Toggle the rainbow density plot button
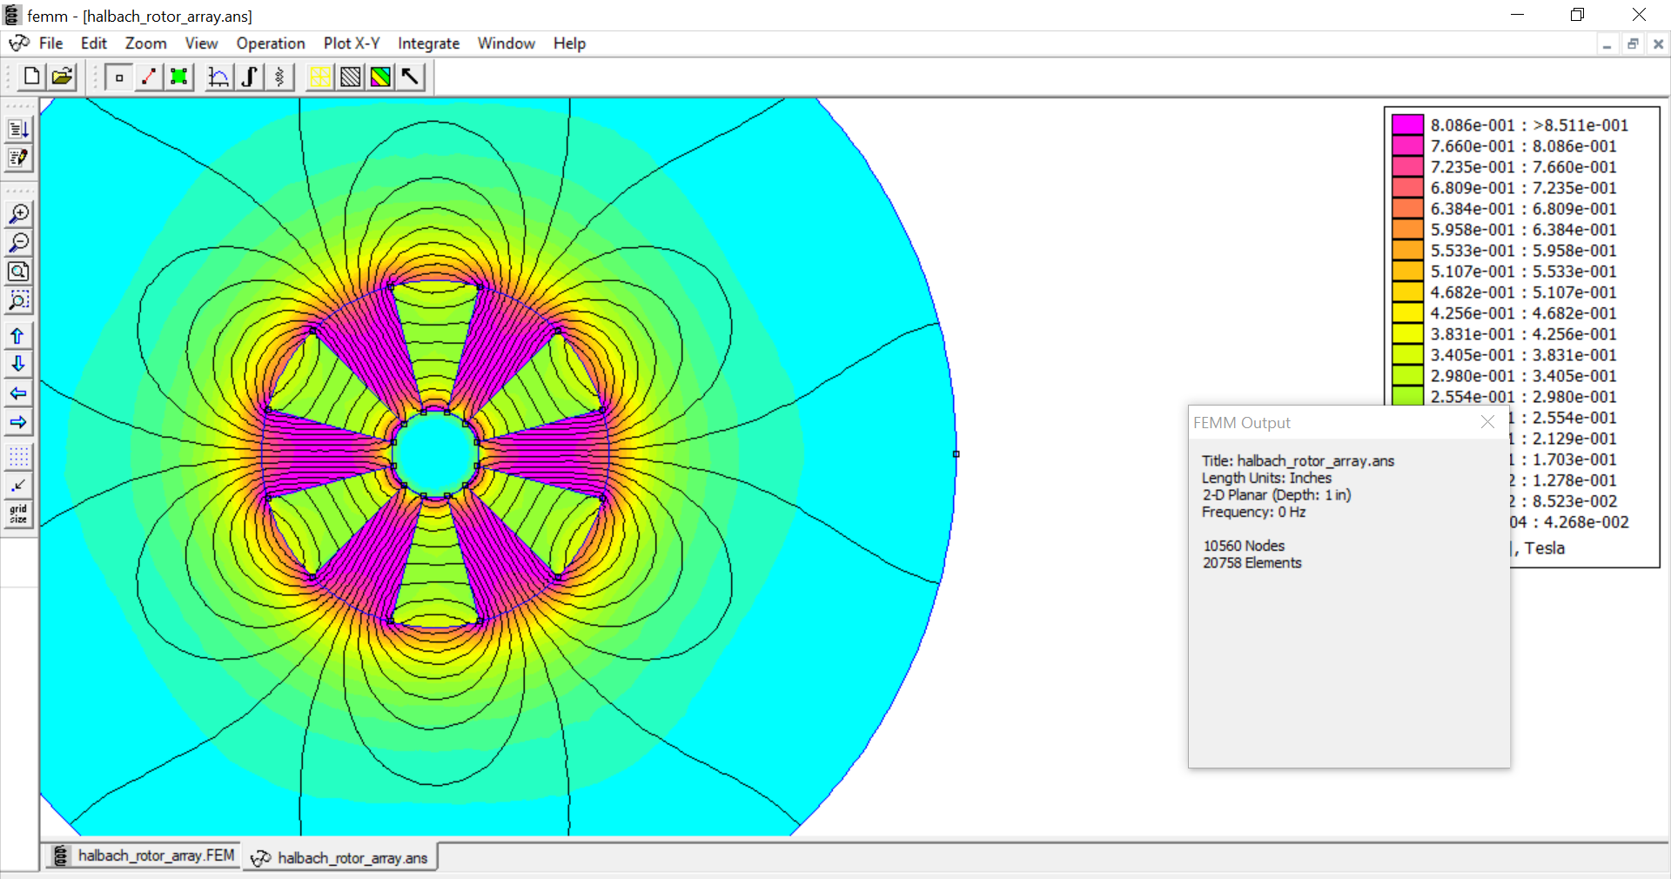This screenshot has height=879, width=1671. pyautogui.click(x=380, y=77)
